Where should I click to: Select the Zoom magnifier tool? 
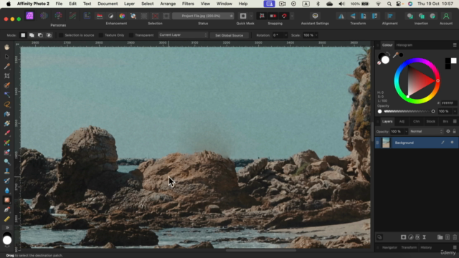tap(7, 162)
